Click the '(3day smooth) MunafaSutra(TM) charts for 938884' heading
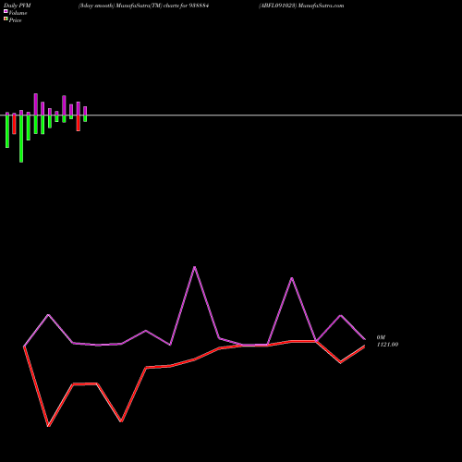 (x=144, y=6)
